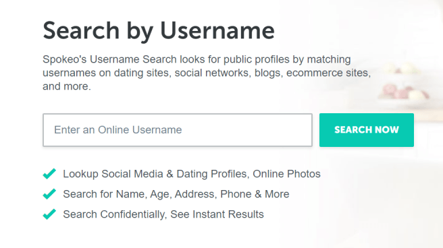Click the Enter an Online Username field

coord(178,130)
